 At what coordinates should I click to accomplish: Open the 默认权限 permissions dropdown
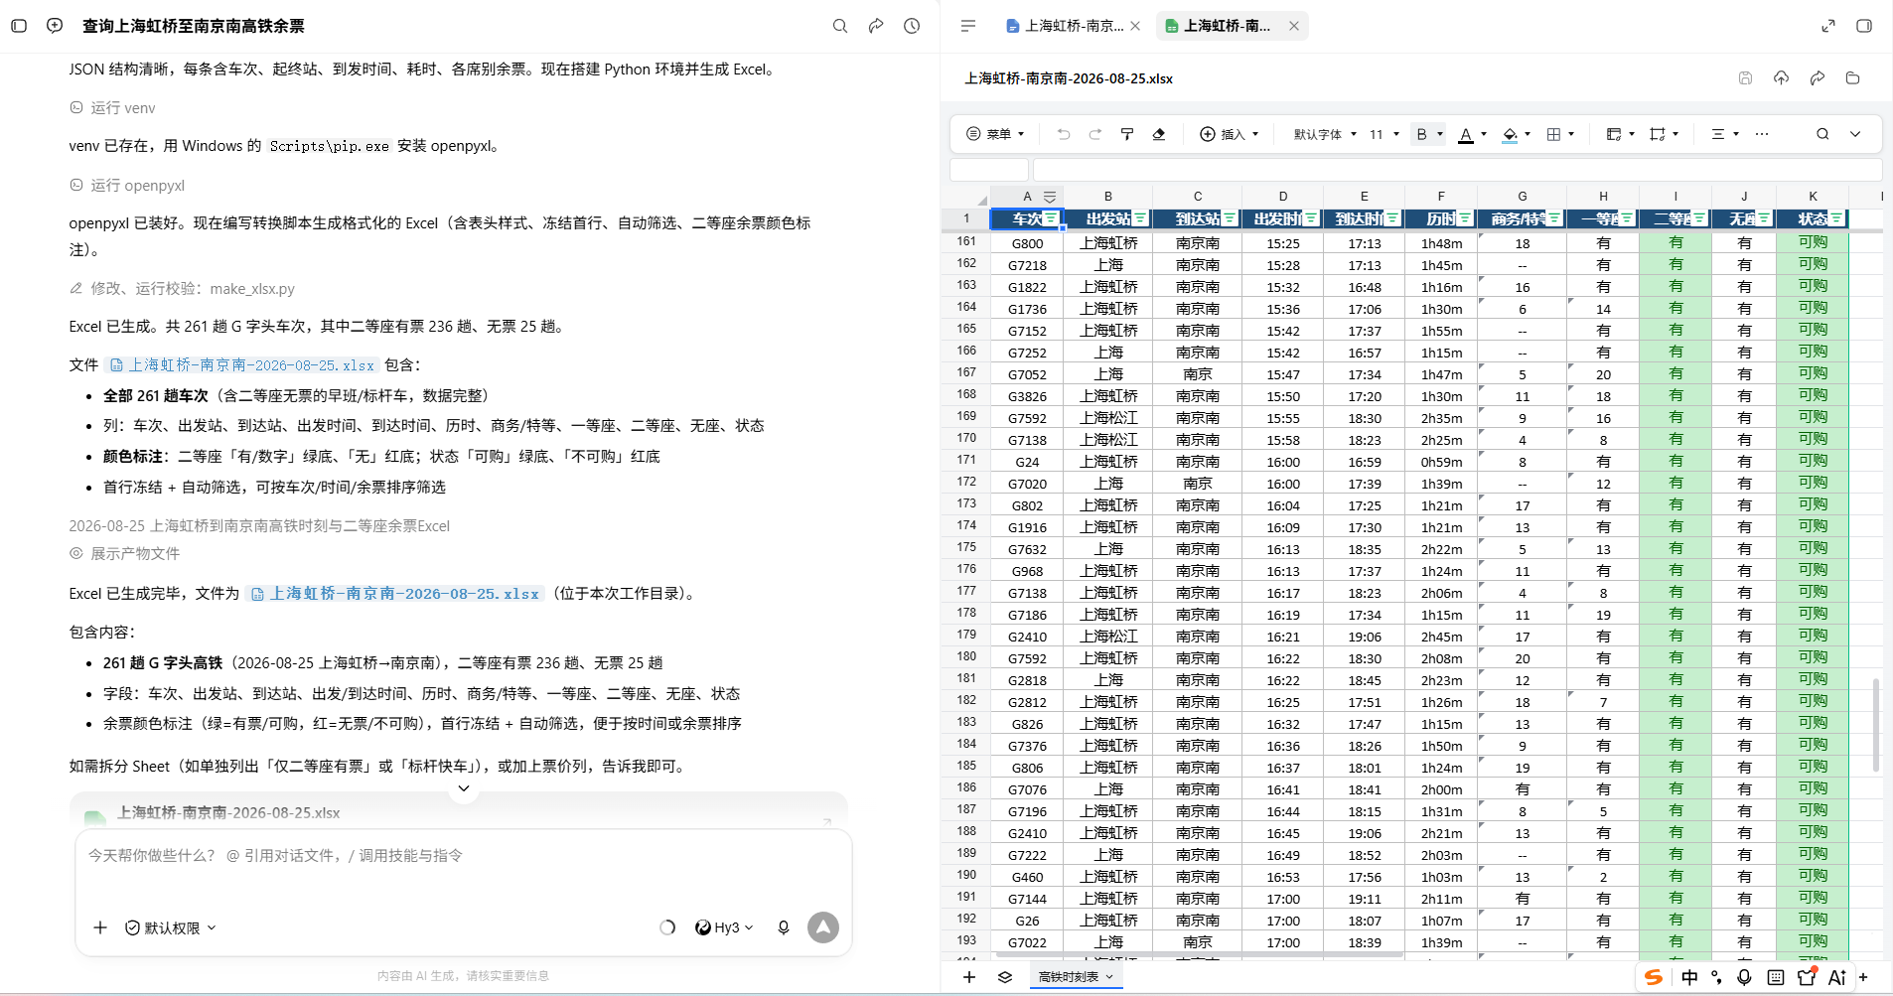(171, 927)
